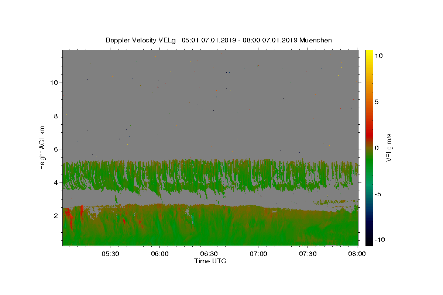This screenshot has height=295, width=443.
Task: Click the colorbar tick label 0
Action: pyautogui.click(x=377, y=148)
